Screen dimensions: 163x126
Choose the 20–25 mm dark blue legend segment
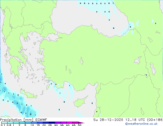point(46,123)
